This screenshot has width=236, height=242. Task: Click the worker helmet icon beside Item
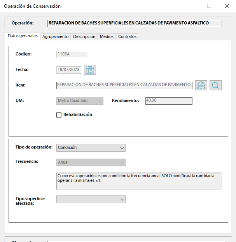pos(201,85)
